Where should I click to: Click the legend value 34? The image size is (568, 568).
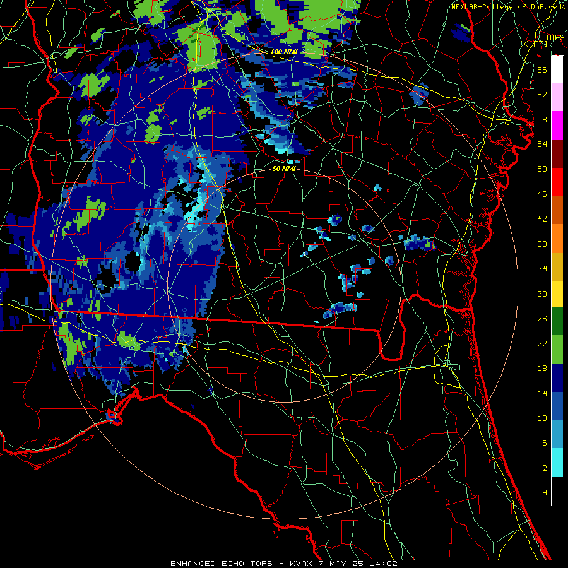click(542, 269)
